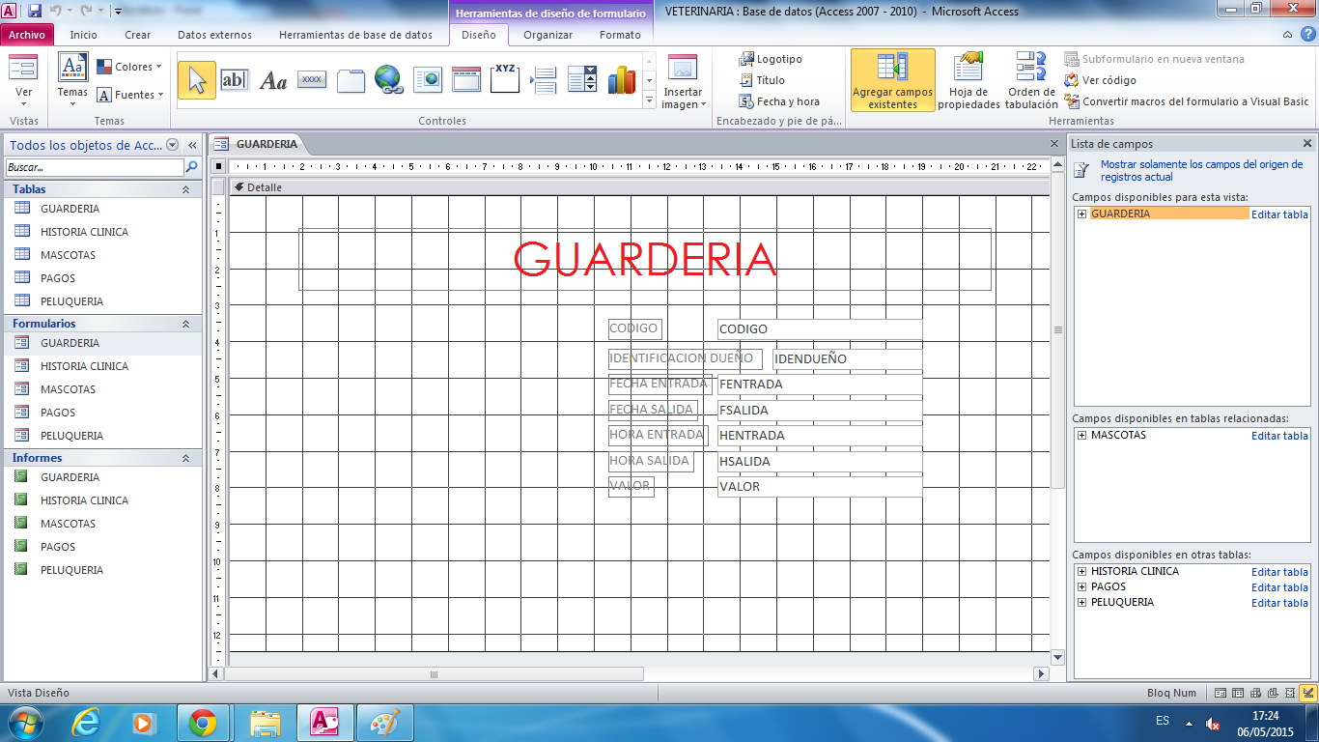This screenshot has height=742, width=1319.
Task: Click Editar tabla next to MASCOTAS
Action: [1279, 436]
